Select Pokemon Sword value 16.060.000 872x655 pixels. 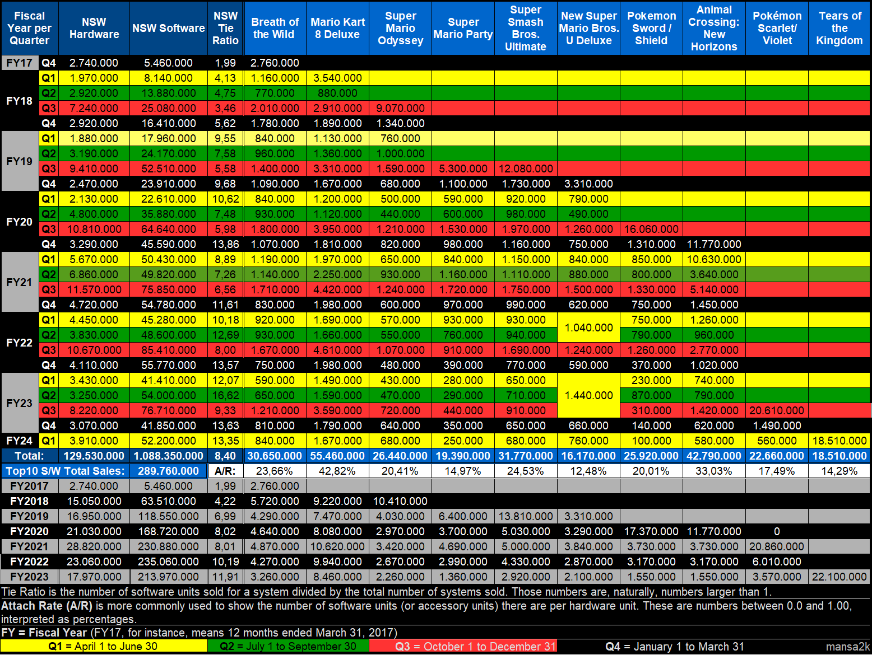[x=651, y=229]
